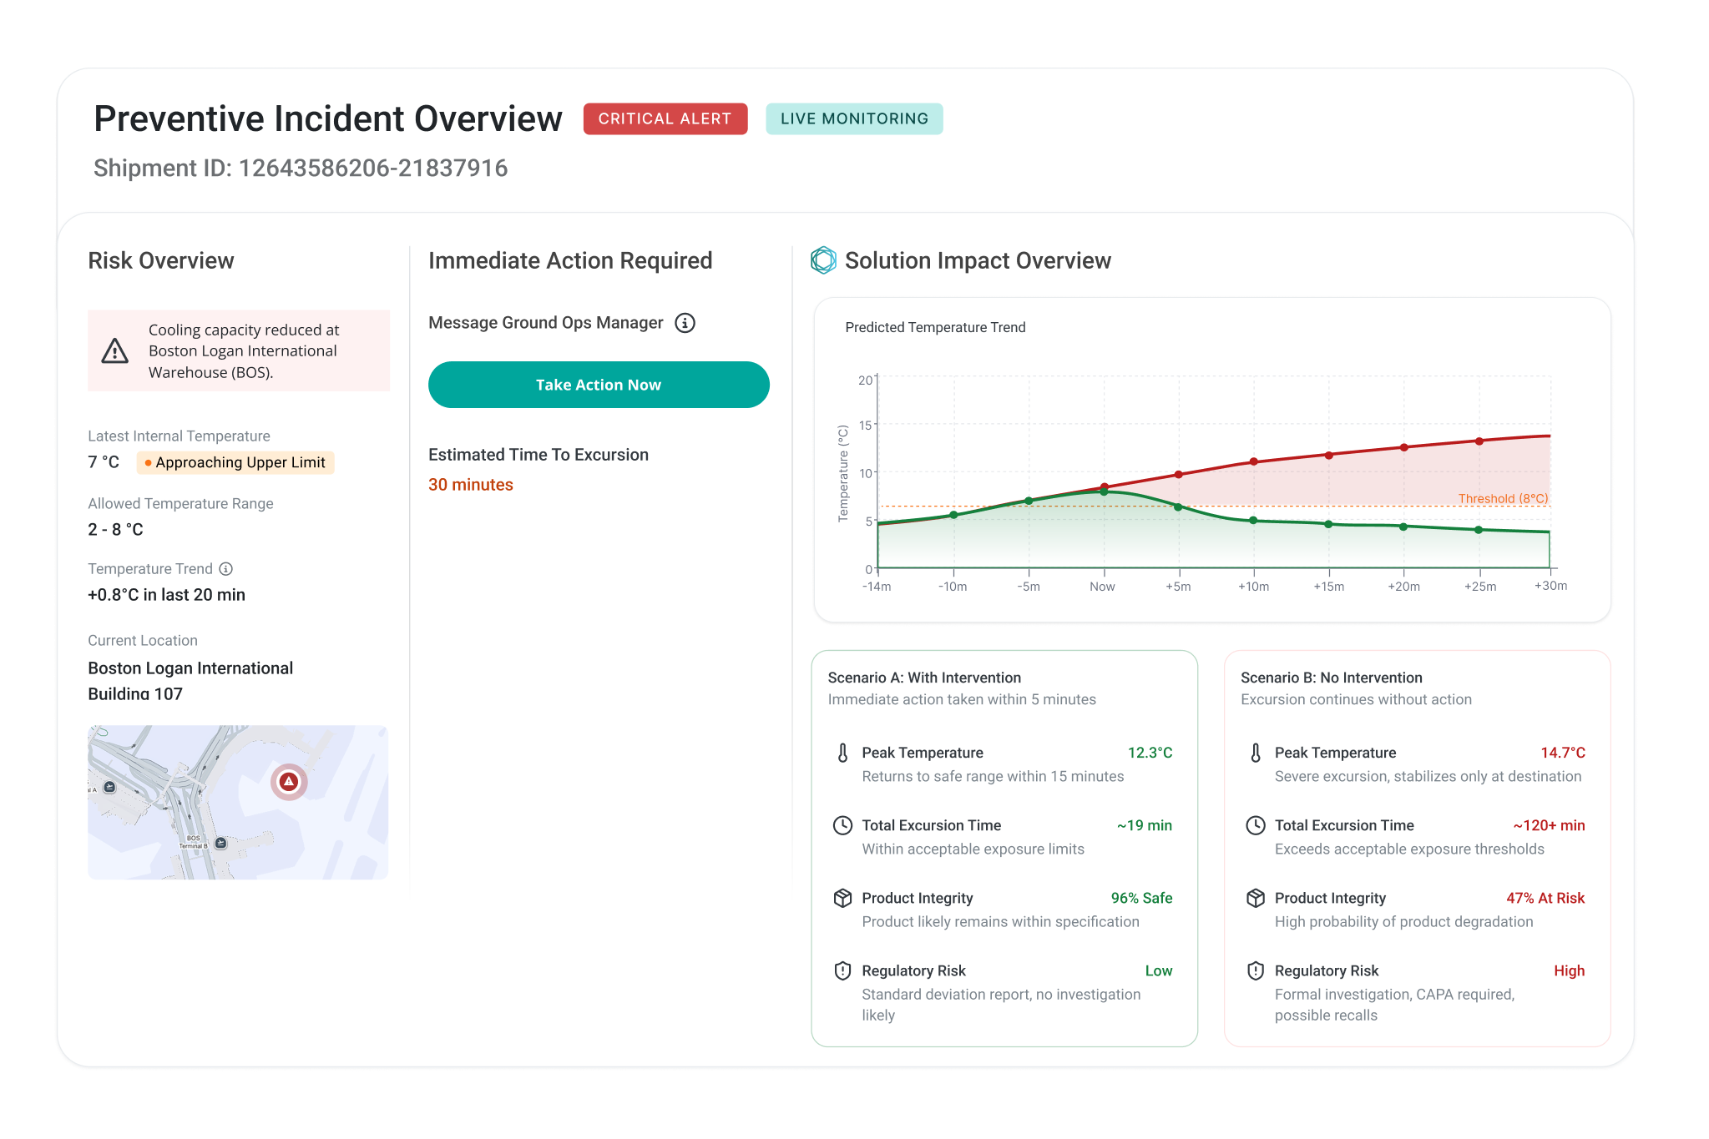Click the box icon beside Scenario A Product Integrity

842,898
